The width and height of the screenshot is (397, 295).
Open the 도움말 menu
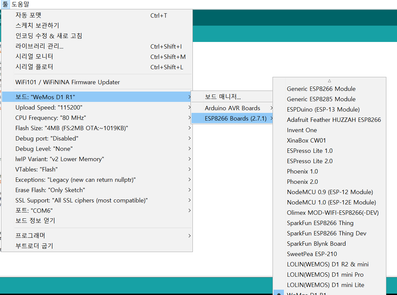pyautogui.click(x=20, y=4)
